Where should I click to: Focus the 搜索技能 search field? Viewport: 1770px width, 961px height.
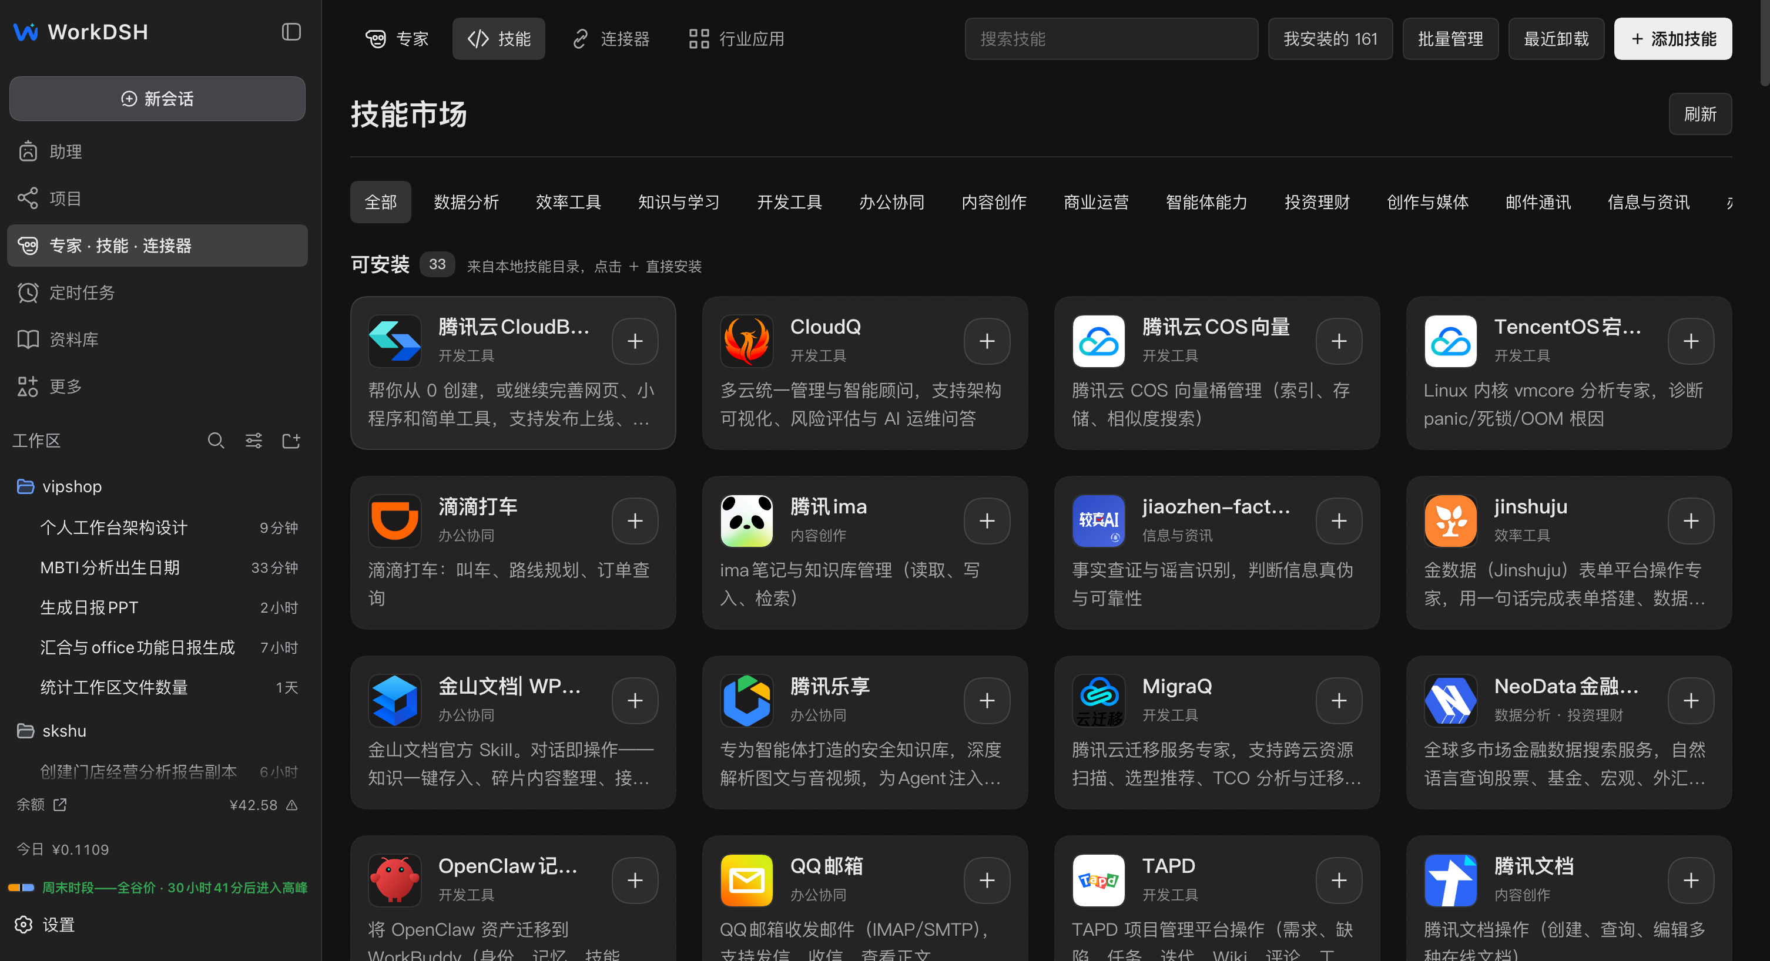pyautogui.click(x=1111, y=38)
